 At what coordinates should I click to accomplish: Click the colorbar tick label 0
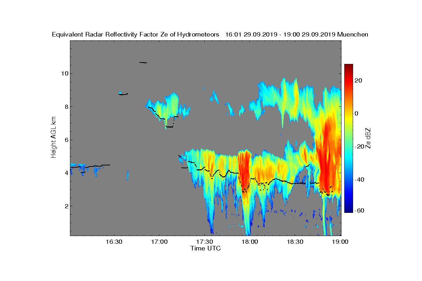click(357, 113)
